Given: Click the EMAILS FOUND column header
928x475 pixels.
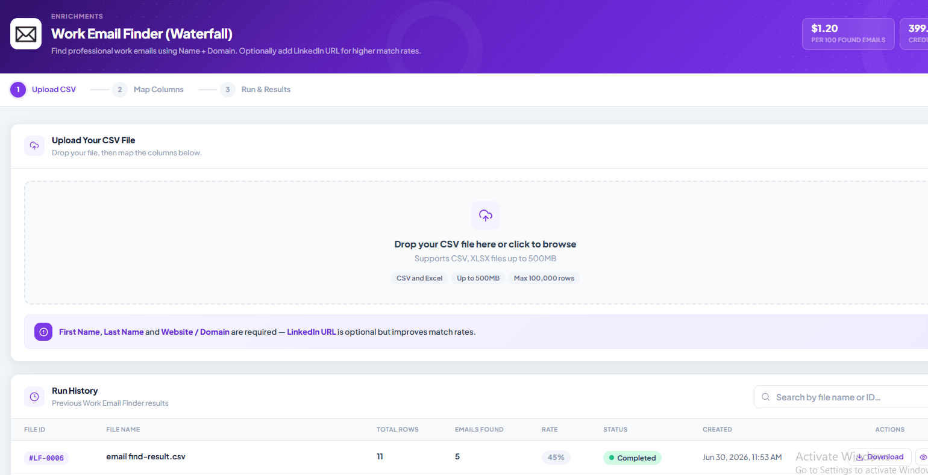Looking at the screenshot, I should point(479,430).
